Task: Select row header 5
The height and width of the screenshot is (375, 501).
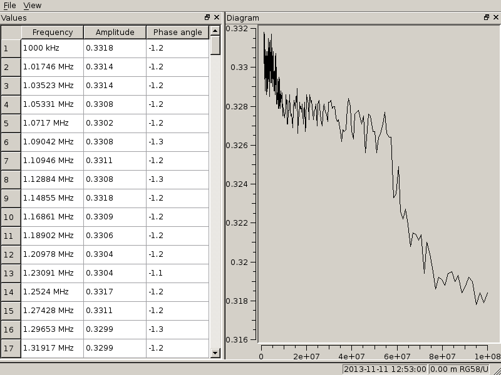Action: pos(11,123)
